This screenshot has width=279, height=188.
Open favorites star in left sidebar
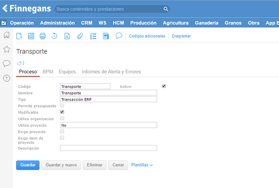[7, 49]
